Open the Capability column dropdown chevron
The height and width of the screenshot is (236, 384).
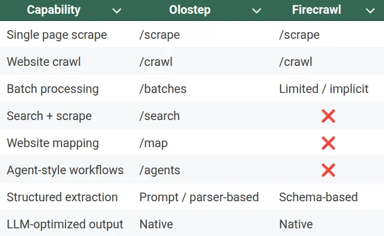pos(117,11)
